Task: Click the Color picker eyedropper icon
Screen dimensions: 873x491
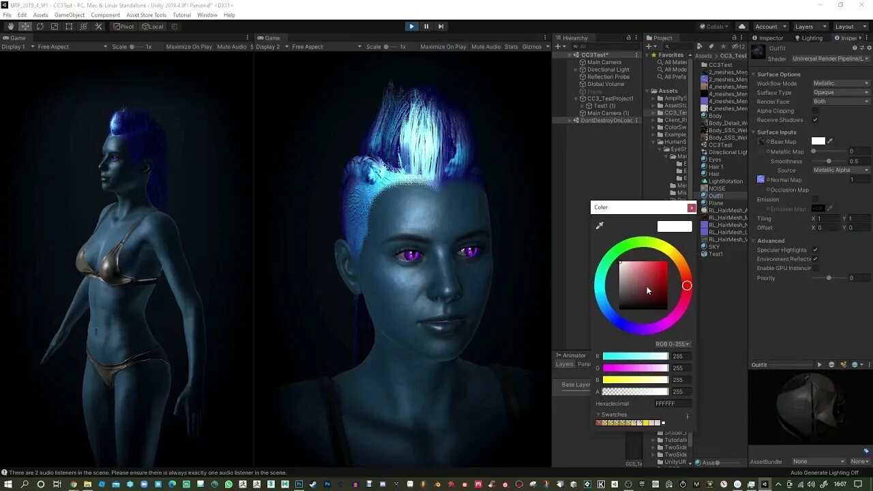Action: (x=600, y=226)
